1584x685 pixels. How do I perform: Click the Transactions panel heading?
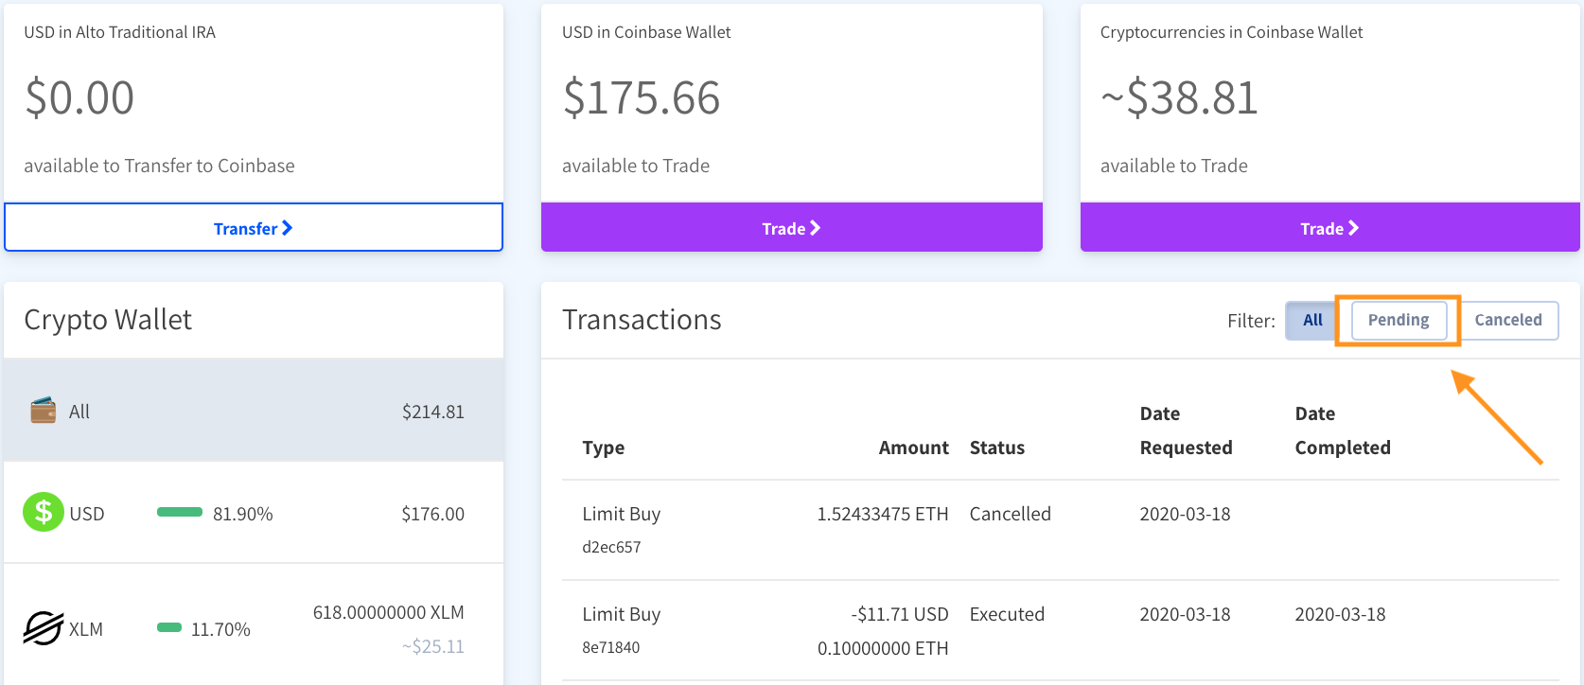coord(642,320)
